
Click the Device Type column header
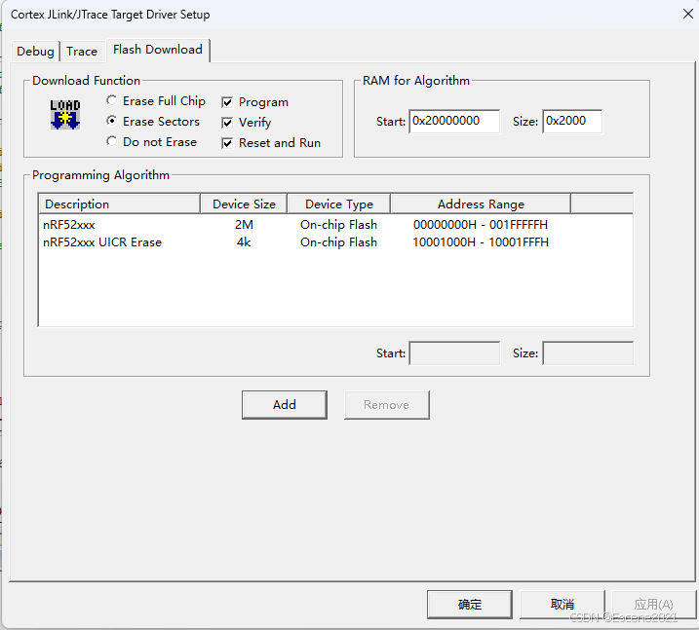click(339, 204)
